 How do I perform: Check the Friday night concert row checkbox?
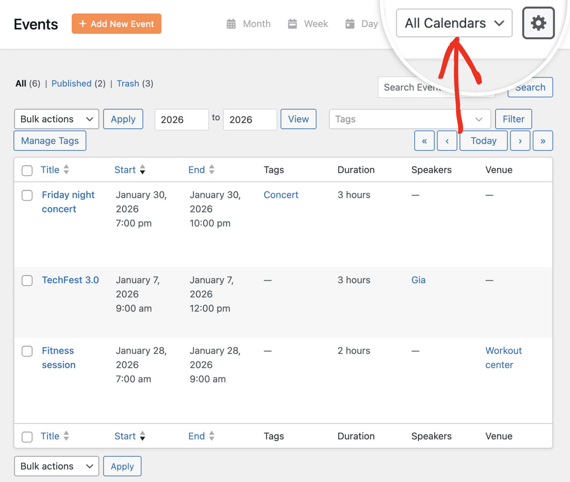click(x=27, y=195)
